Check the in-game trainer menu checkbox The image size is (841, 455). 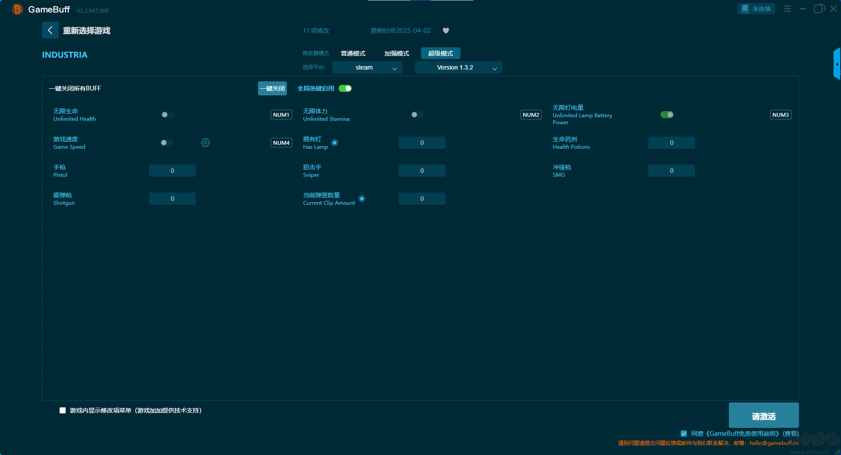point(63,410)
